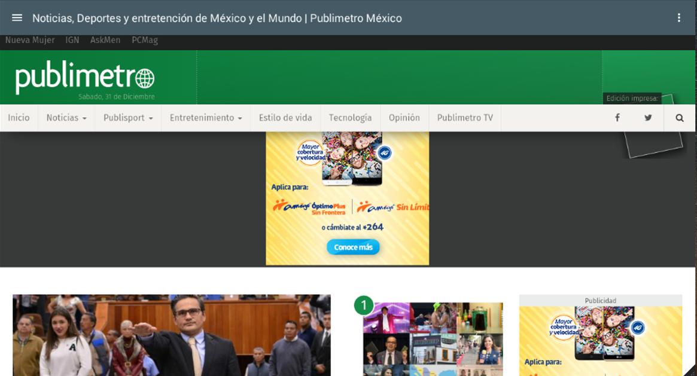
Task: Click the number 1 ranking badge
Action: click(364, 305)
